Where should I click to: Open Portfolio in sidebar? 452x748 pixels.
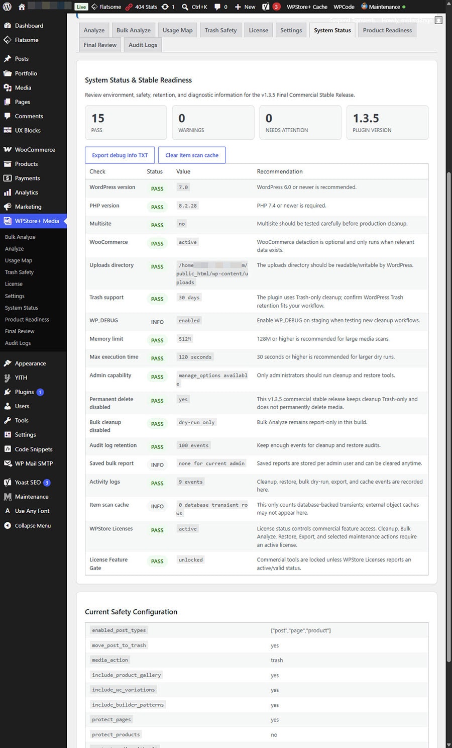(x=26, y=73)
